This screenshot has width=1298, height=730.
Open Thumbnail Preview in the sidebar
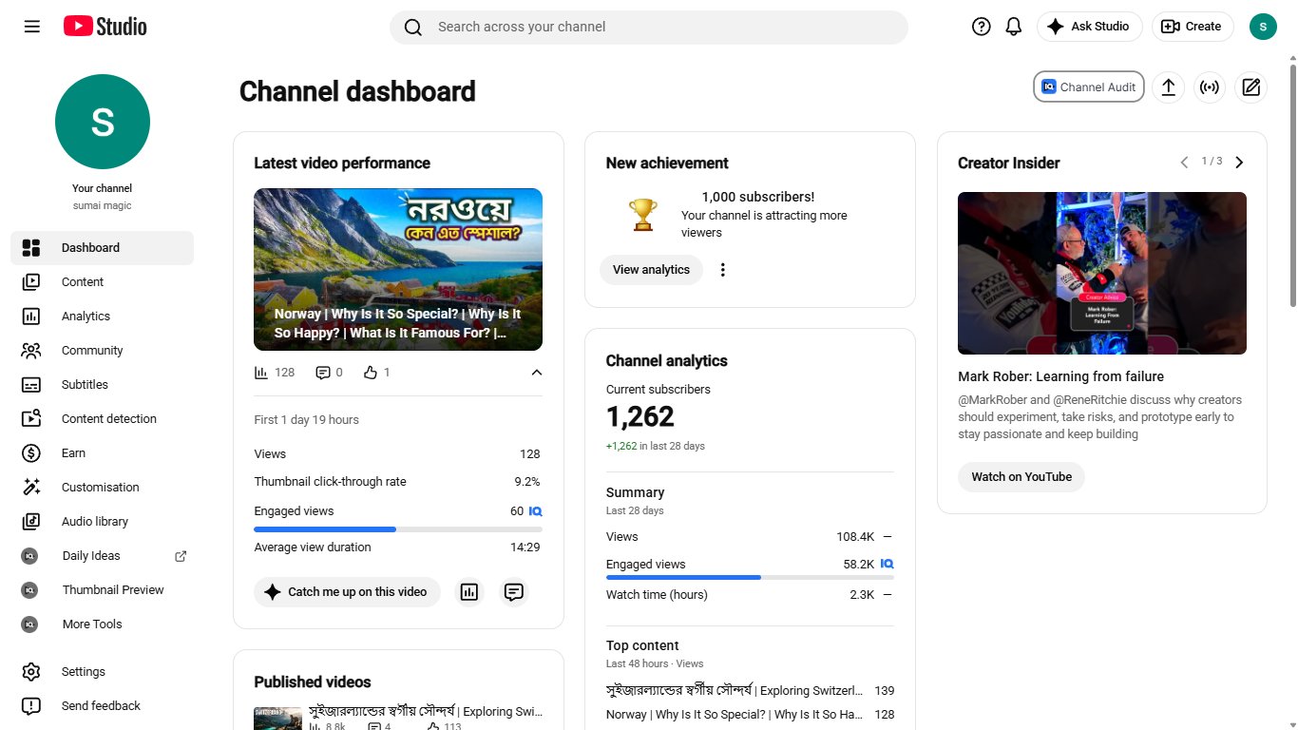(103, 590)
